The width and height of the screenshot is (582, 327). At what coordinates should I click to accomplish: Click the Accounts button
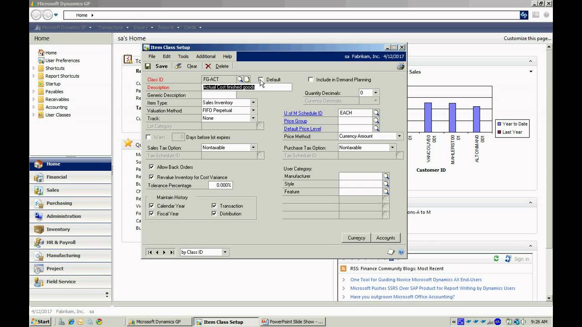pos(386,238)
